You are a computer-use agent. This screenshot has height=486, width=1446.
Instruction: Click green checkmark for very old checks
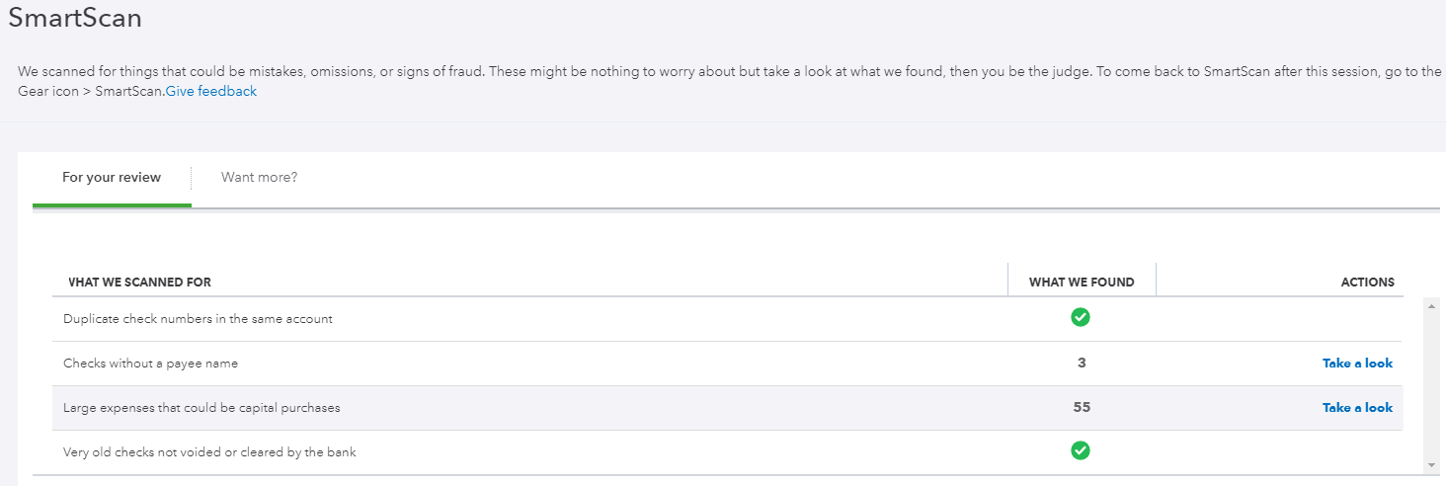[x=1081, y=451]
